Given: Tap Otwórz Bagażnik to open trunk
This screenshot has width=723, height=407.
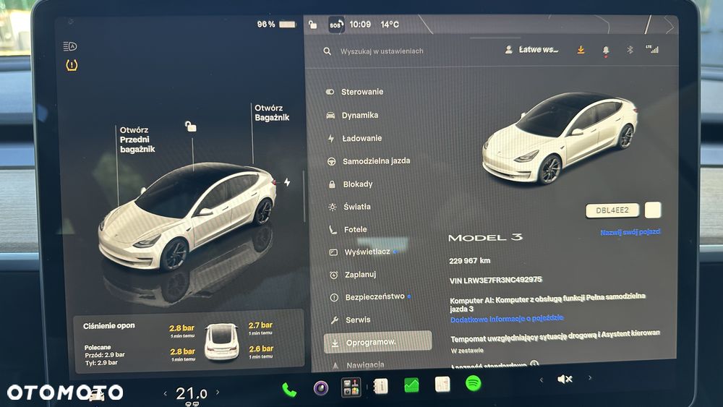Looking at the screenshot, I should click(272, 113).
